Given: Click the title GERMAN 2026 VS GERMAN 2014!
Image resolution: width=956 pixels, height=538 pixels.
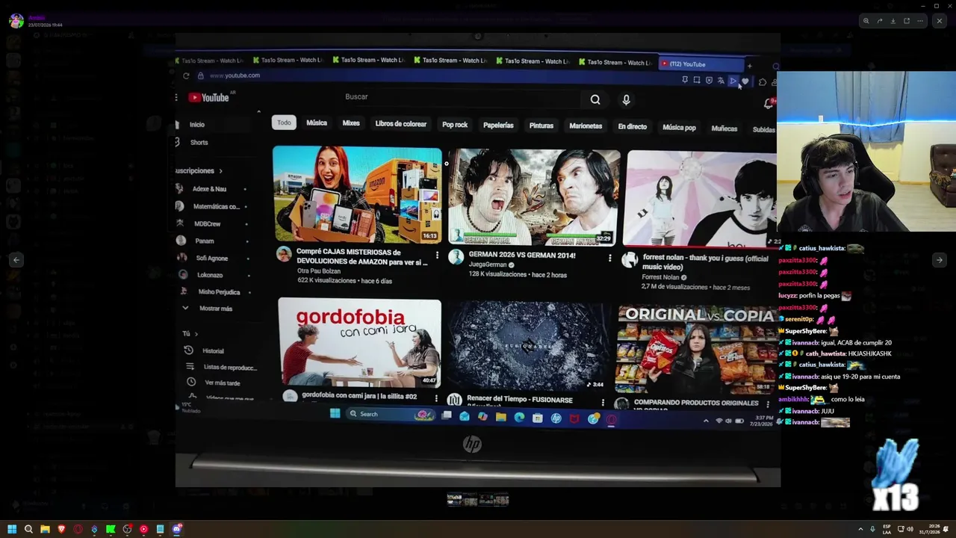Looking at the screenshot, I should [x=522, y=256].
